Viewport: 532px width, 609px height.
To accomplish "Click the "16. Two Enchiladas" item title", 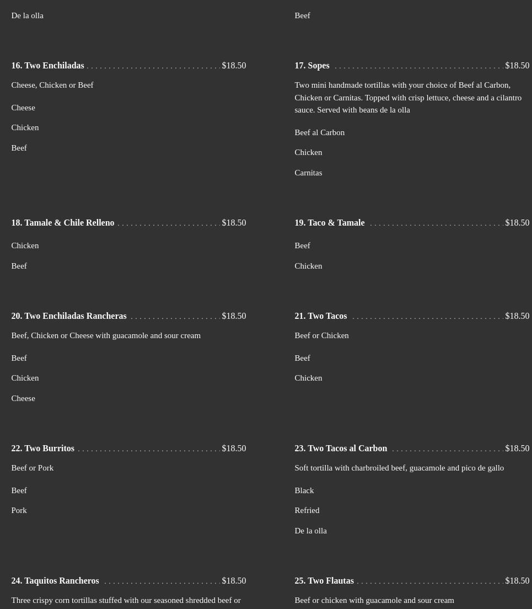I will (x=47, y=66).
